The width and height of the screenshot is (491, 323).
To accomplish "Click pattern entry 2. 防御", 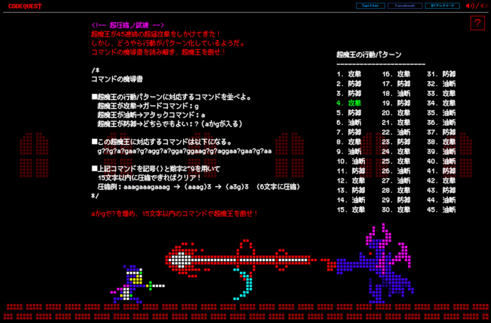I will (349, 84).
